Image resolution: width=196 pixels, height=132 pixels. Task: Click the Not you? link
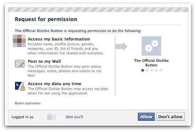point(74,117)
